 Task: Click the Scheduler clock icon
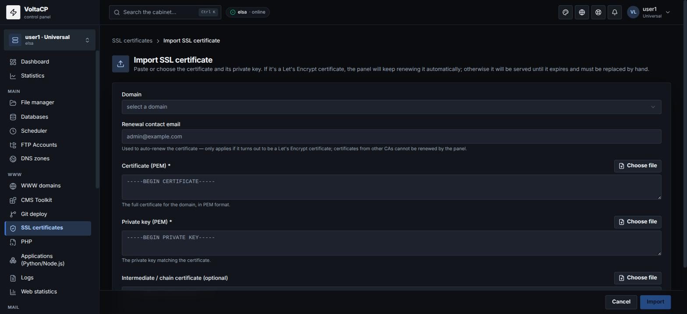point(13,131)
